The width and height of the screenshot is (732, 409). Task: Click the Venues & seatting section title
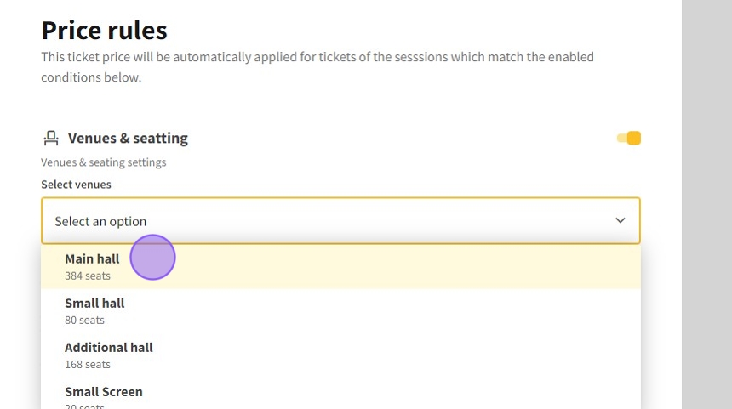[x=128, y=138]
